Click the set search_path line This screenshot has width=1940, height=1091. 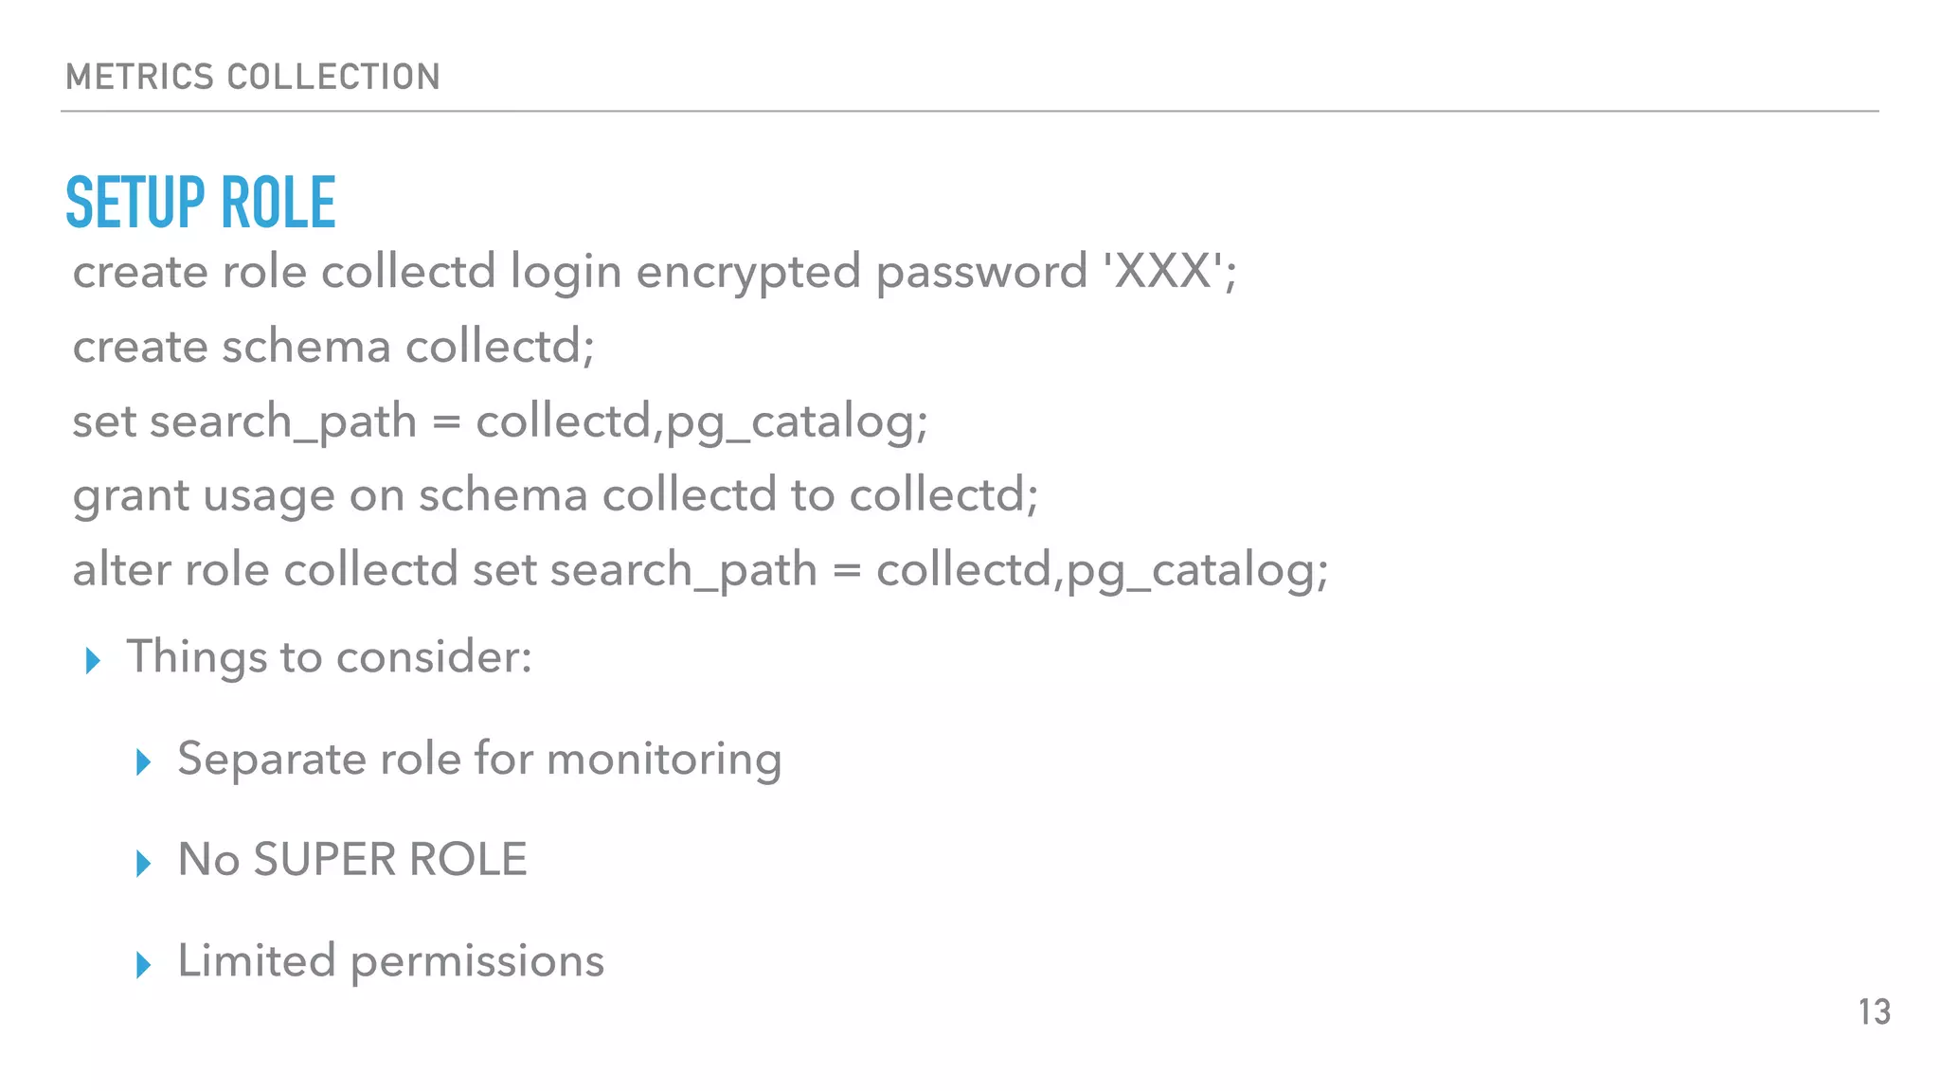point(500,421)
